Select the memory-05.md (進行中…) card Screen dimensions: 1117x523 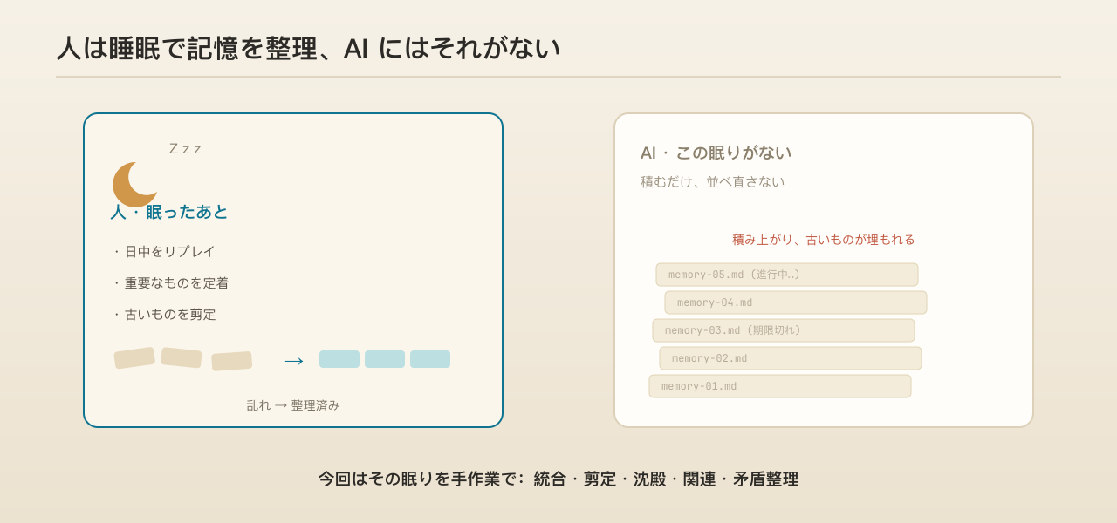[787, 275]
